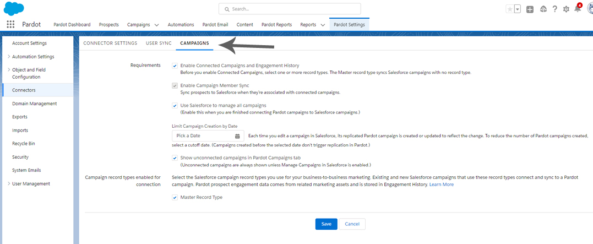Go to the Prospects tab
This screenshot has width=593, height=244.
(x=109, y=25)
